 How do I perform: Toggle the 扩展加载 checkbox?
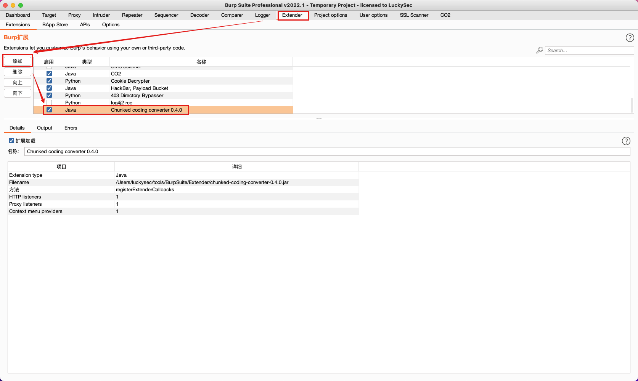[x=11, y=141]
